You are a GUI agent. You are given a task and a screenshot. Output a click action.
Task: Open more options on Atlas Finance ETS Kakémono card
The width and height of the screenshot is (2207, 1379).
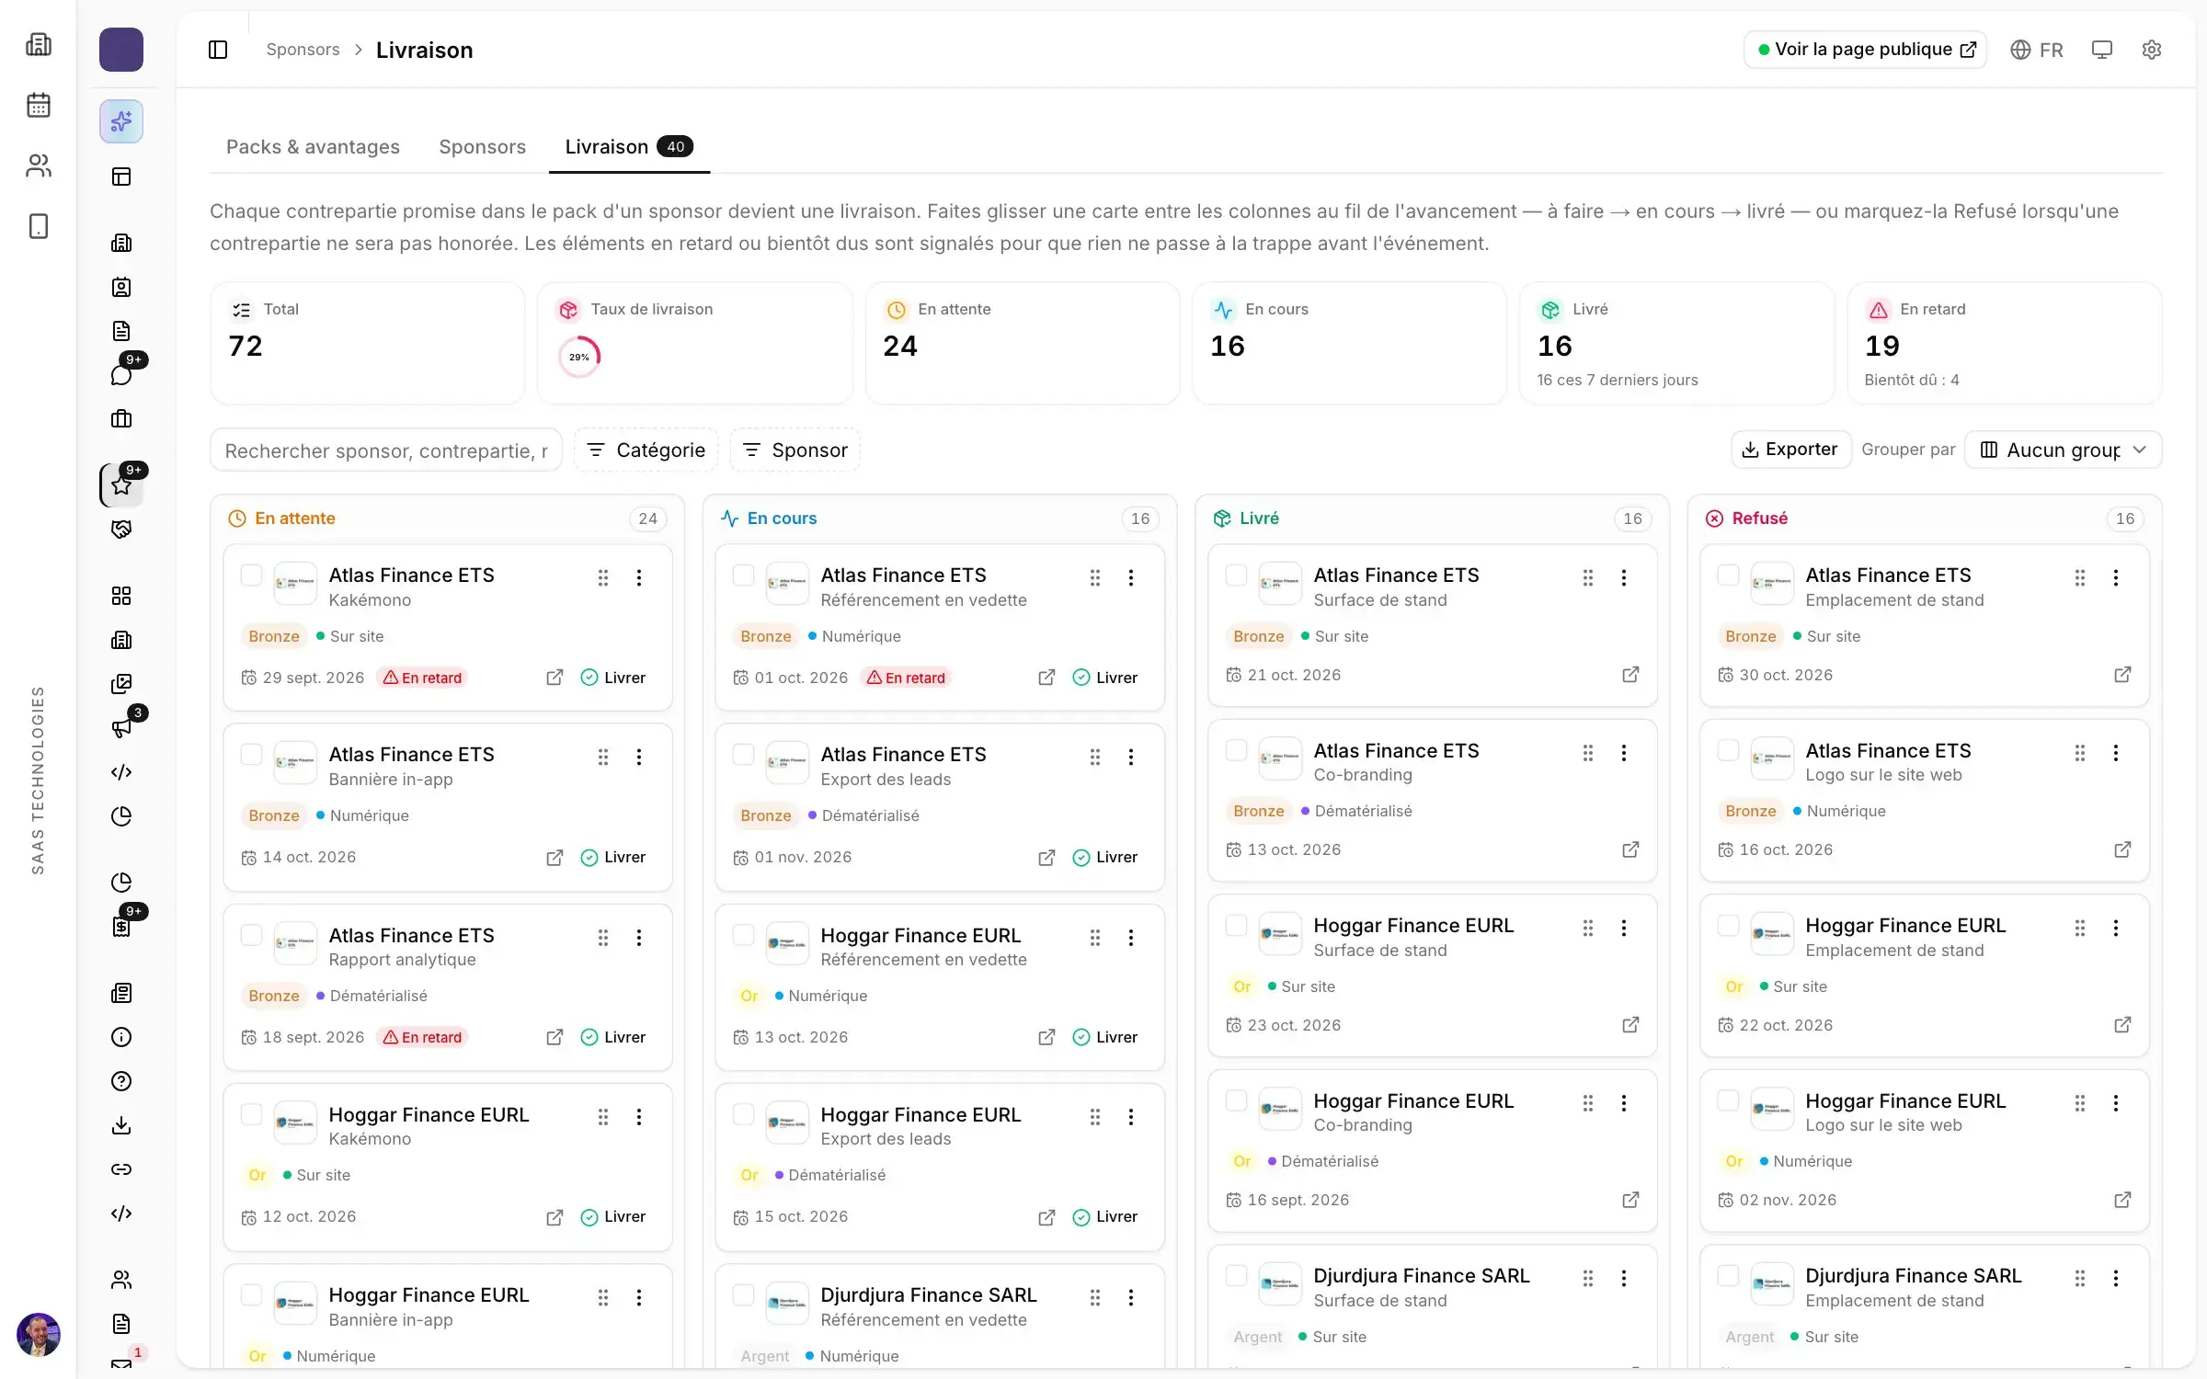coord(639,577)
